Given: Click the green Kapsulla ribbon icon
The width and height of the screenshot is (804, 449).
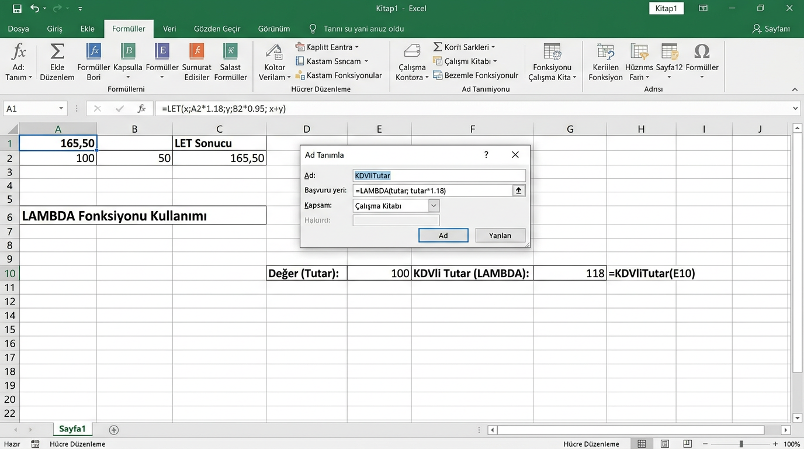Looking at the screenshot, I should (x=128, y=52).
